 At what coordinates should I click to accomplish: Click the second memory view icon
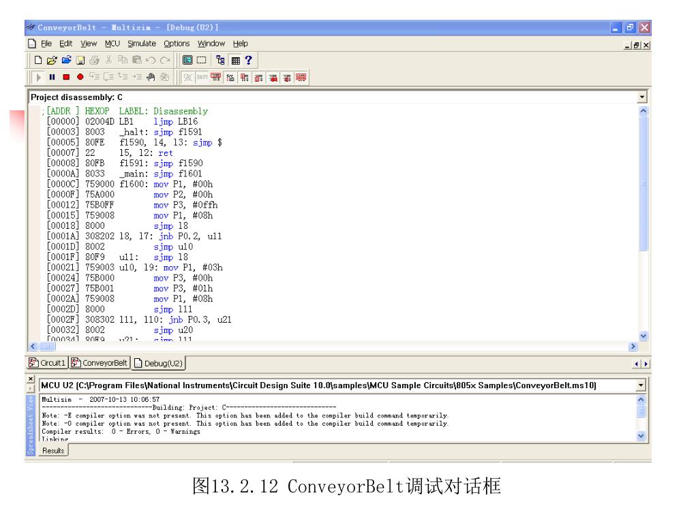230,78
